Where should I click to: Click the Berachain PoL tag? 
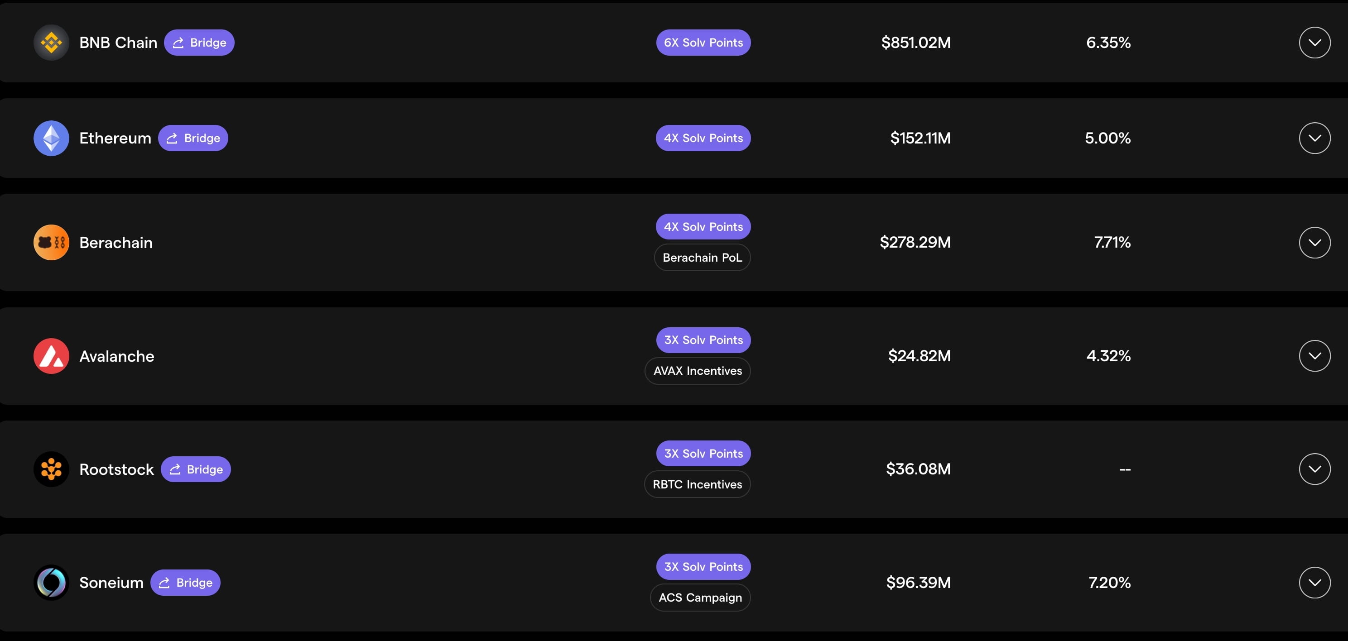[x=702, y=258]
